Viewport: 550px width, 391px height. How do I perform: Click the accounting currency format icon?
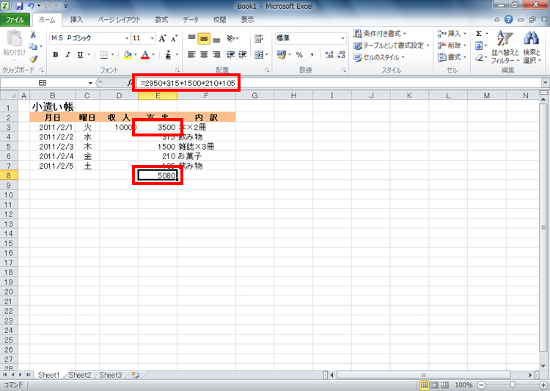[x=282, y=54]
